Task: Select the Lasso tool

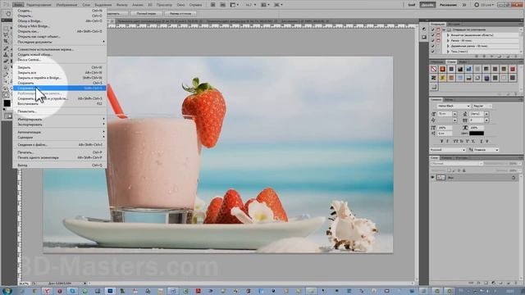Action: point(6,35)
